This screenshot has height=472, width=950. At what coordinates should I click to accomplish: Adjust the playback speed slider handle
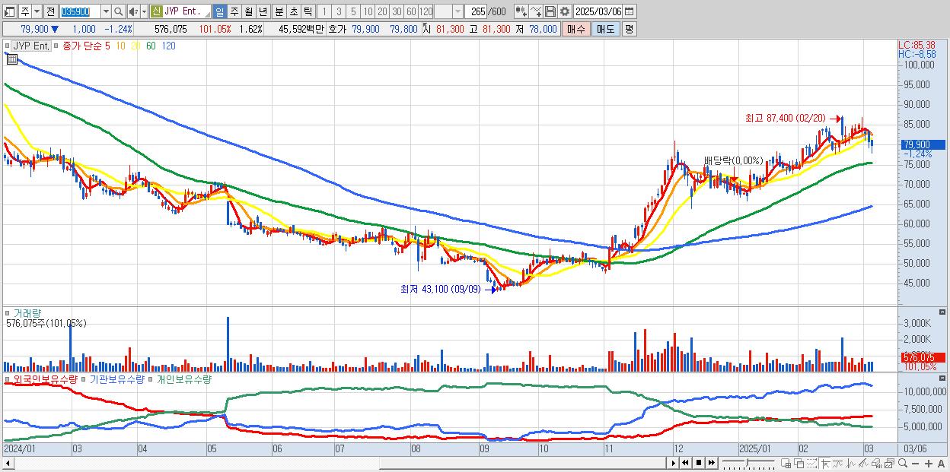point(747,462)
